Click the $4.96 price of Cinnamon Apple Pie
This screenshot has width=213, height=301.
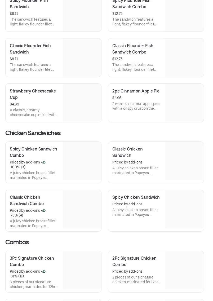[117, 98]
